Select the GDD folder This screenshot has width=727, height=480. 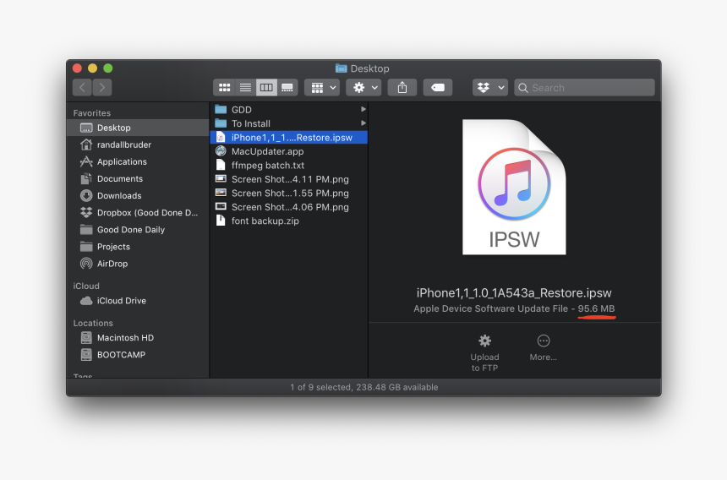289,110
